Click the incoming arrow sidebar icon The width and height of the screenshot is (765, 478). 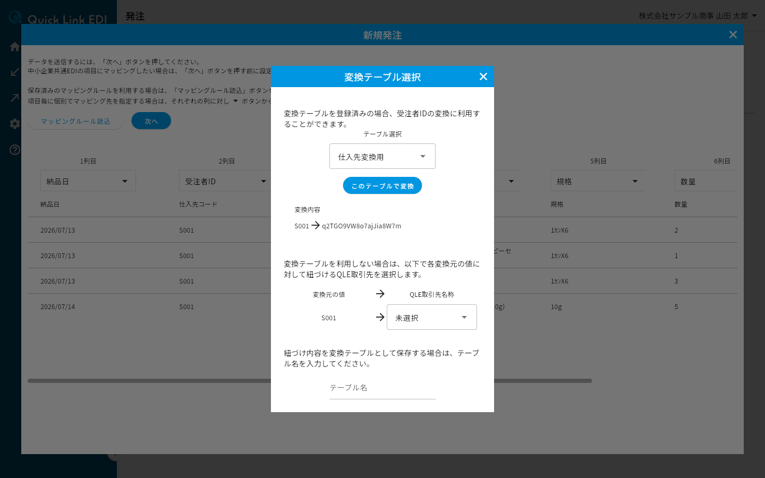point(15,72)
